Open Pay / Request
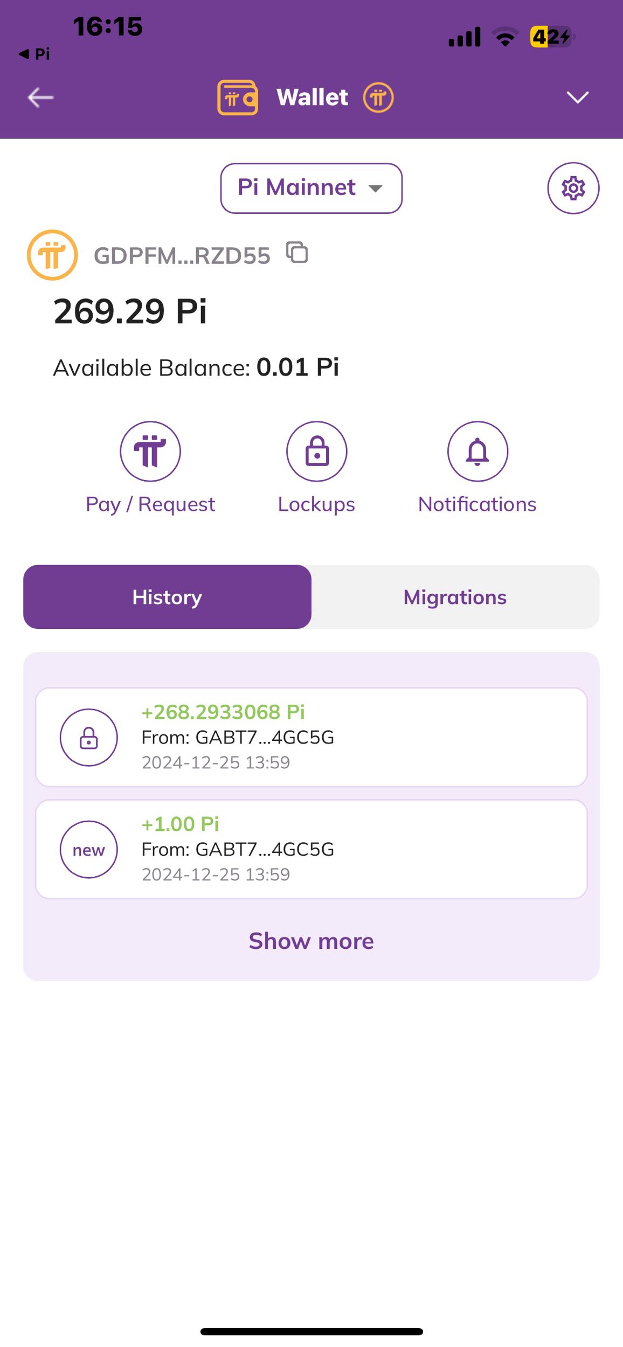Image resolution: width=623 pixels, height=1347 pixels. 150,452
